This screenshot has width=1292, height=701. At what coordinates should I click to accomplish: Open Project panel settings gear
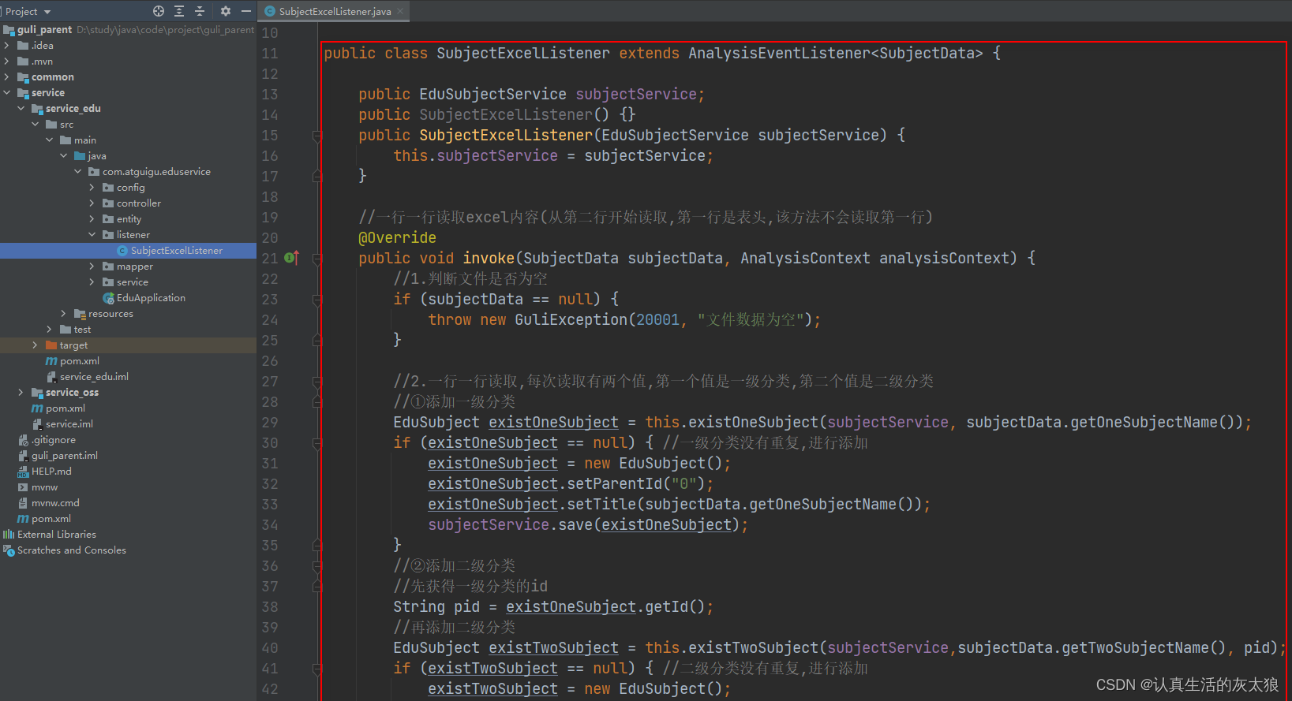(x=226, y=11)
